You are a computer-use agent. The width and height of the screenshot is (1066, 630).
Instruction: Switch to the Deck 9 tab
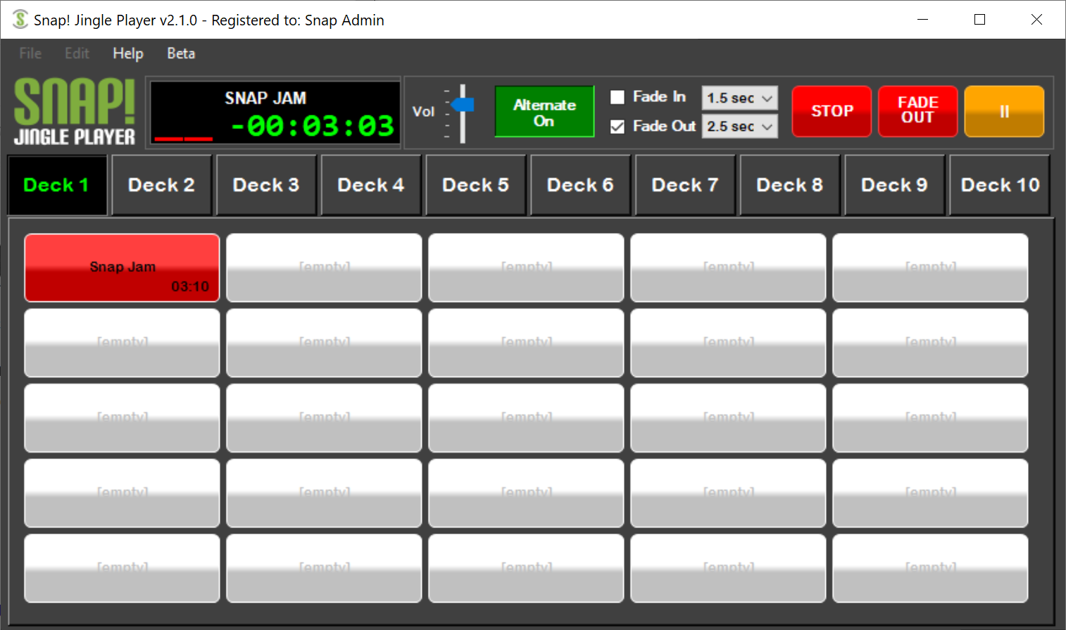coord(894,185)
